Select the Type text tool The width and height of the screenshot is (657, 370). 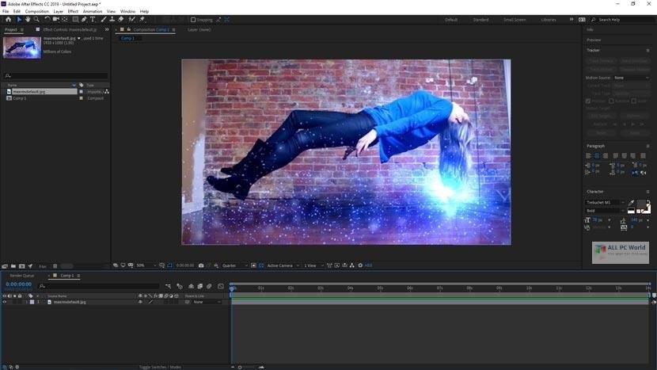coord(93,19)
